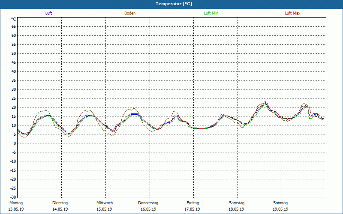Click the 'Montag' day label
This screenshot has height=214, width=343.
[x=16, y=203]
